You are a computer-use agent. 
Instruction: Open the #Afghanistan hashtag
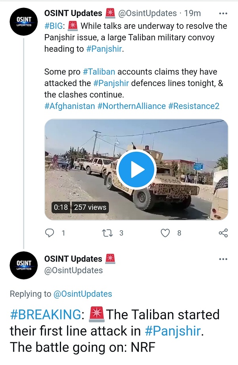click(69, 106)
